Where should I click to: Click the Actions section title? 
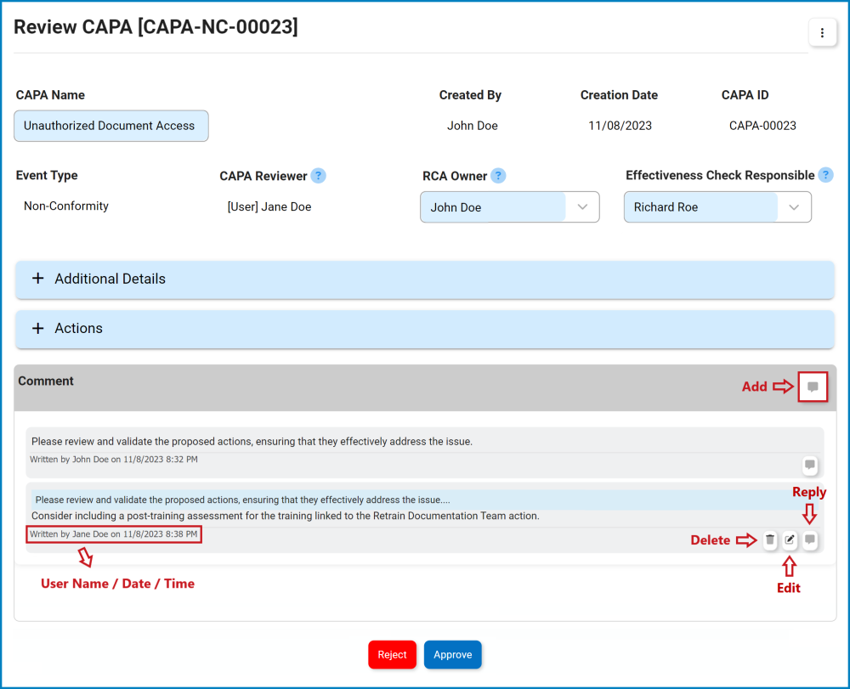[78, 328]
